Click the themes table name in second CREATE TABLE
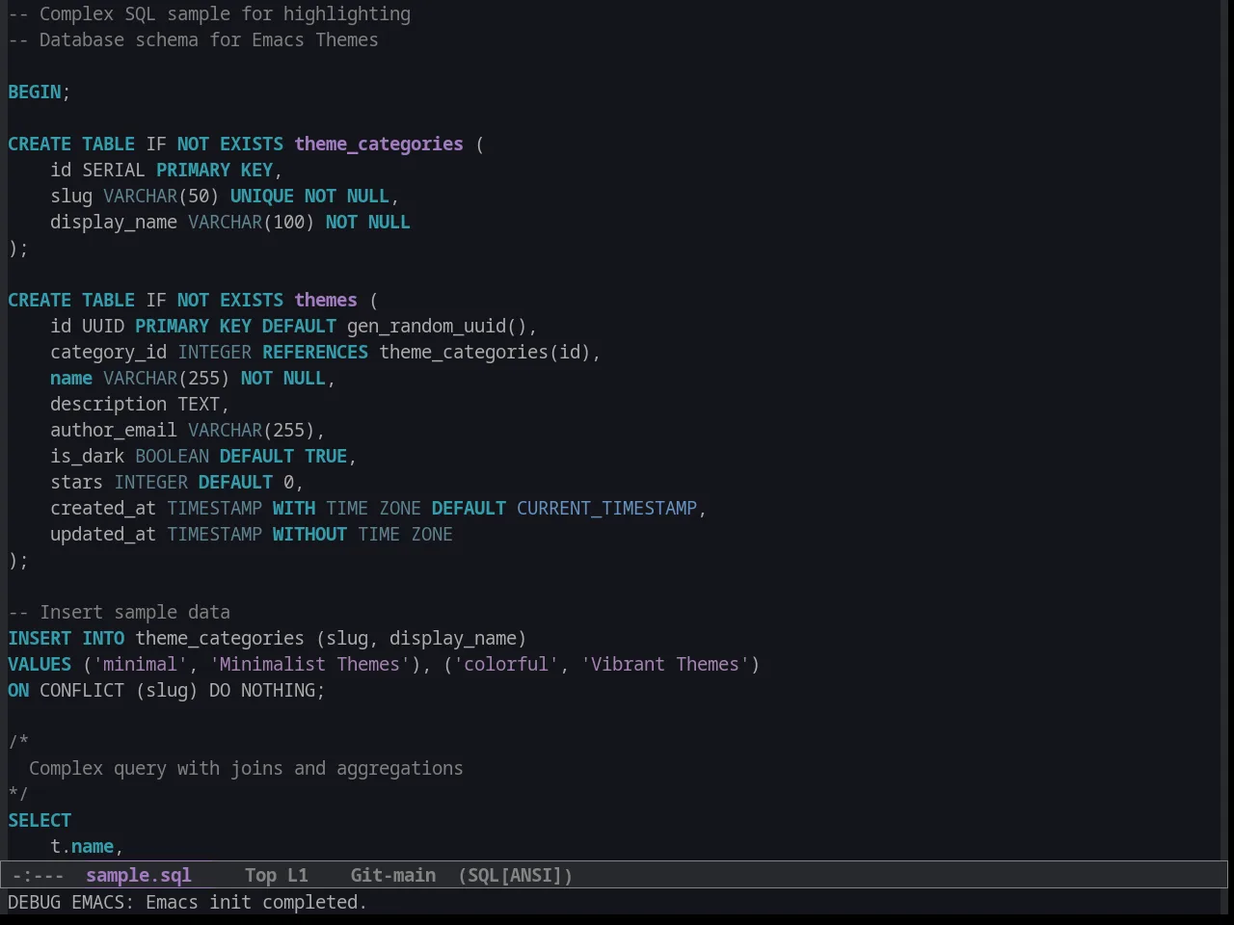The width and height of the screenshot is (1234, 925). 326,300
